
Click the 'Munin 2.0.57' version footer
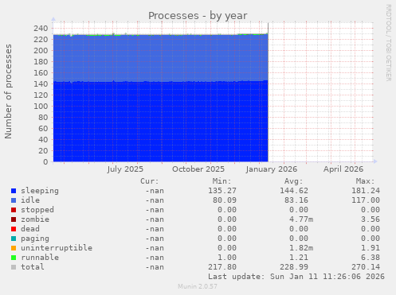[198, 286]
